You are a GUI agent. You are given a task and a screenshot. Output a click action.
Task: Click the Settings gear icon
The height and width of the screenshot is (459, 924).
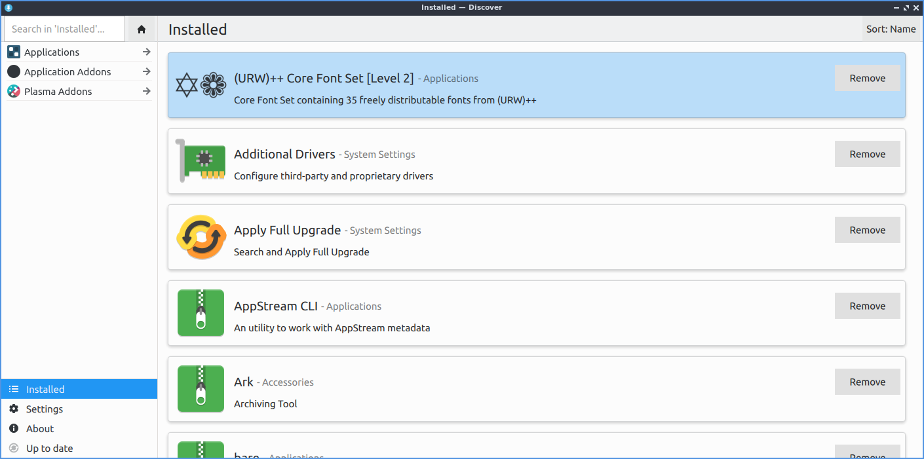[x=14, y=409]
